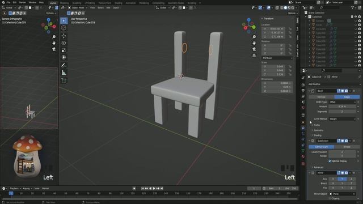Open the Edit menu
The width and height of the screenshot is (363, 204).
(x=15, y=2)
